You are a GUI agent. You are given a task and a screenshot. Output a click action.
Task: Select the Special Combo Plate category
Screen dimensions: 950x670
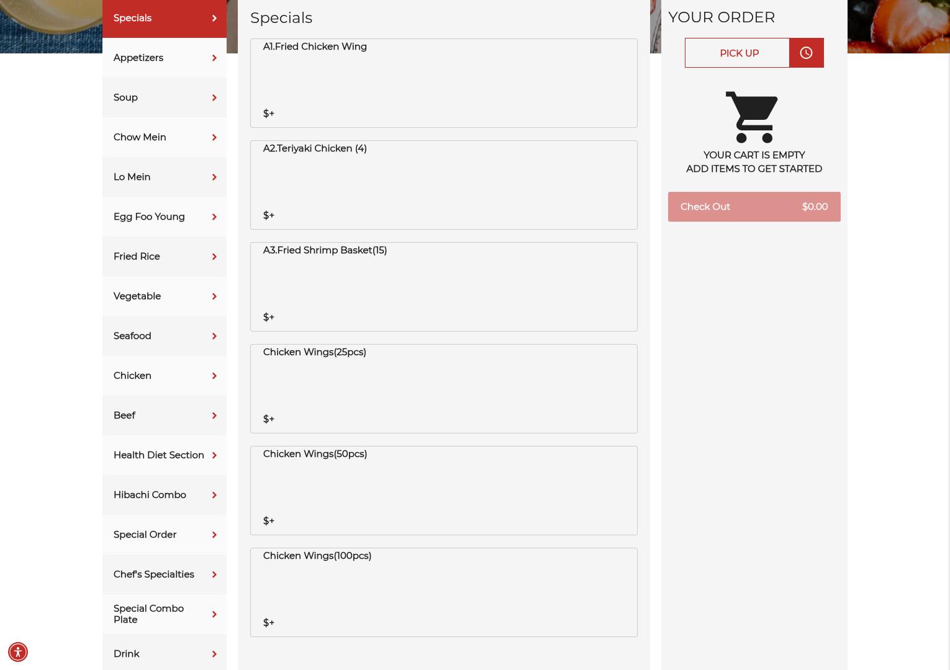click(x=165, y=614)
